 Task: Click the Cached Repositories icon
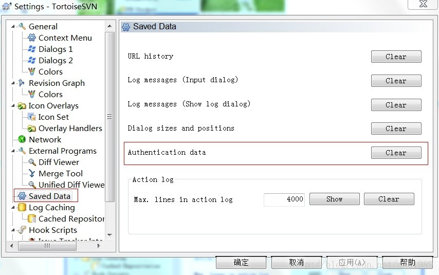point(32,218)
